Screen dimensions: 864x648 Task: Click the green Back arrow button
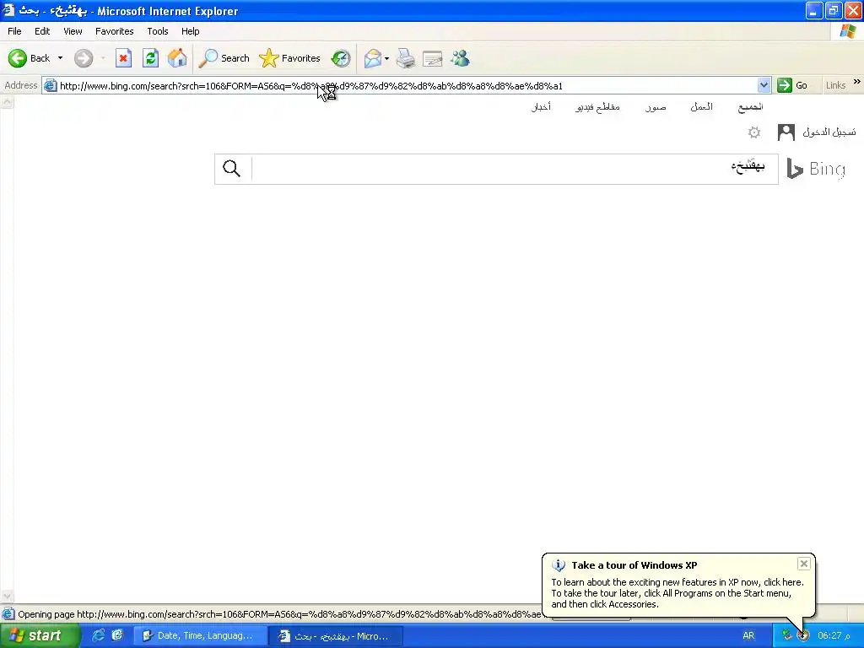click(x=18, y=58)
